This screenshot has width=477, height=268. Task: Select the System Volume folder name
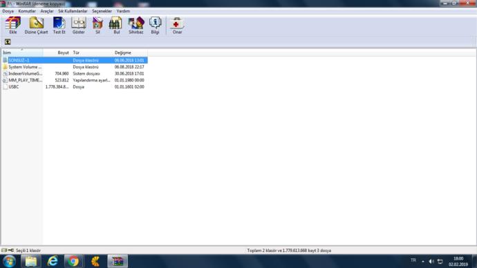point(25,67)
